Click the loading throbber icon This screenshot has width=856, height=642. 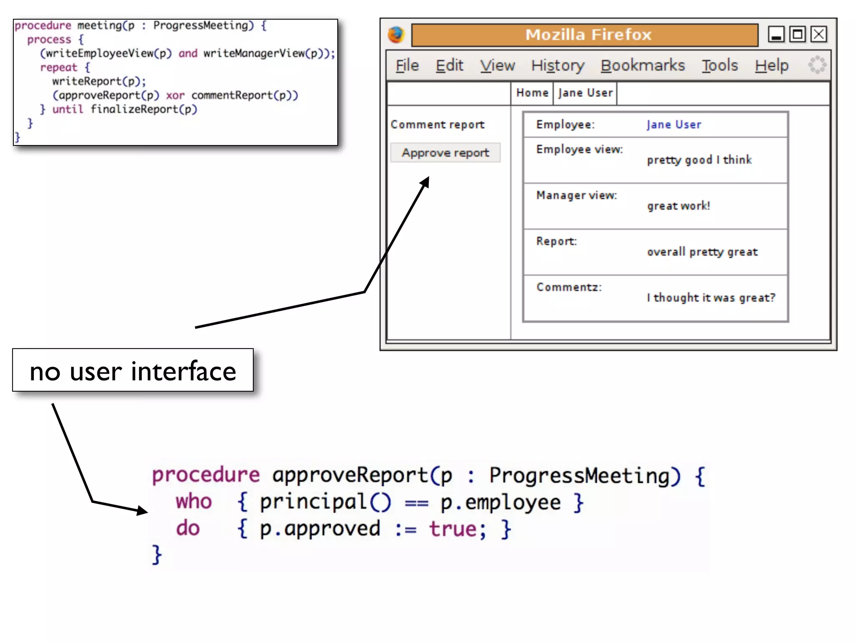[x=817, y=65]
